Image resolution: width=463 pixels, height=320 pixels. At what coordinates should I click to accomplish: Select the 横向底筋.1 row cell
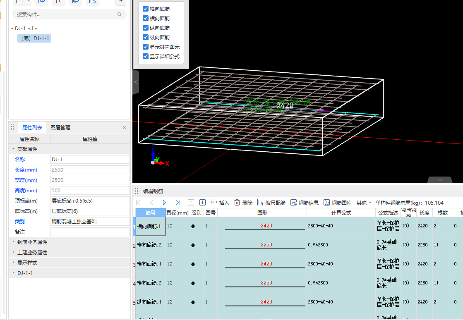pyautogui.click(x=151, y=226)
